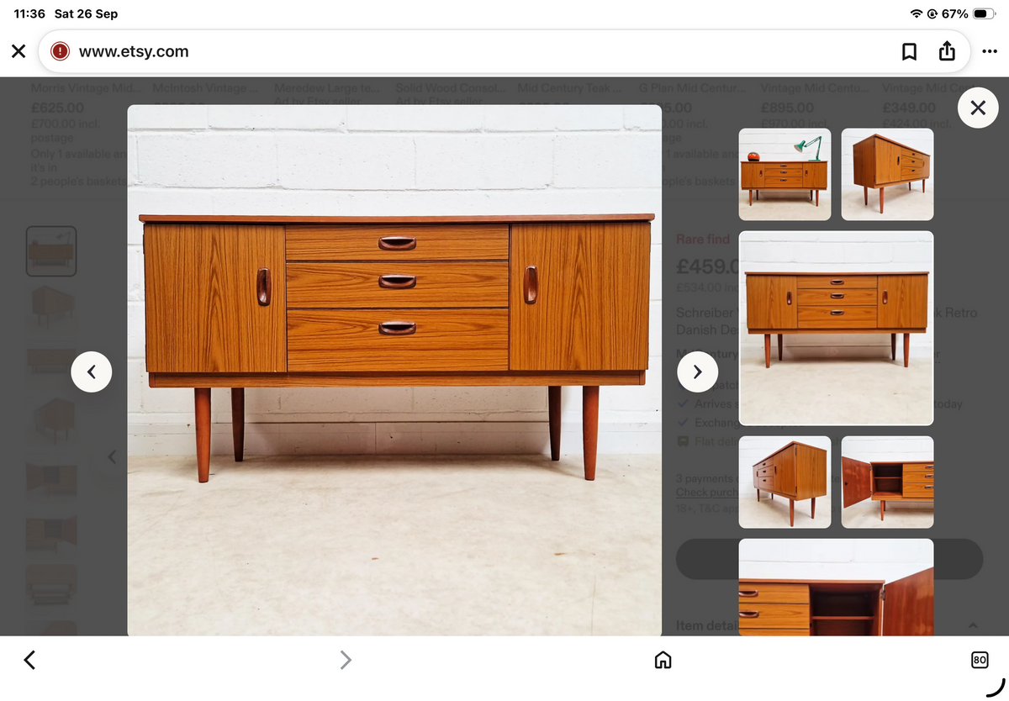Viewport: 1009px width, 701px height.
Task: Open the tab switcher showing 80 tabs
Action: pos(980,661)
